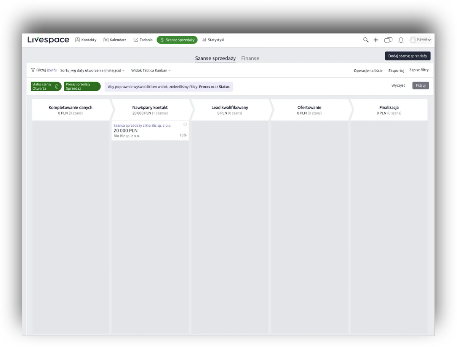Click the plus quick-add icon
The height and width of the screenshot is (347, 457).
point(376,40)
